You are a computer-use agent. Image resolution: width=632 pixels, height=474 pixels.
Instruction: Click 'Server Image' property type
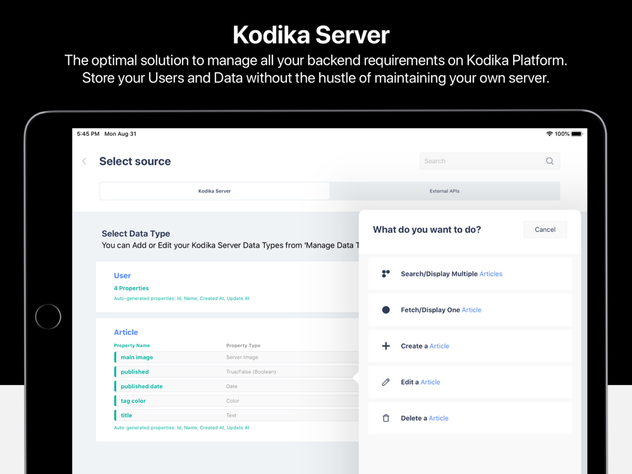point(242,357)
